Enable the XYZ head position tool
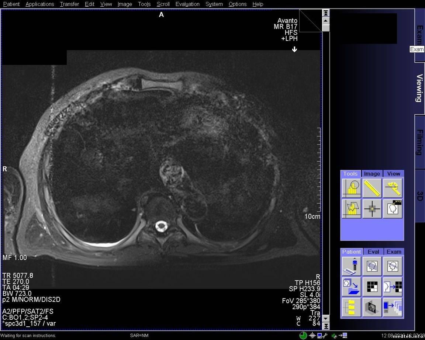Screen dimensions: 425x340 (393, 209)
